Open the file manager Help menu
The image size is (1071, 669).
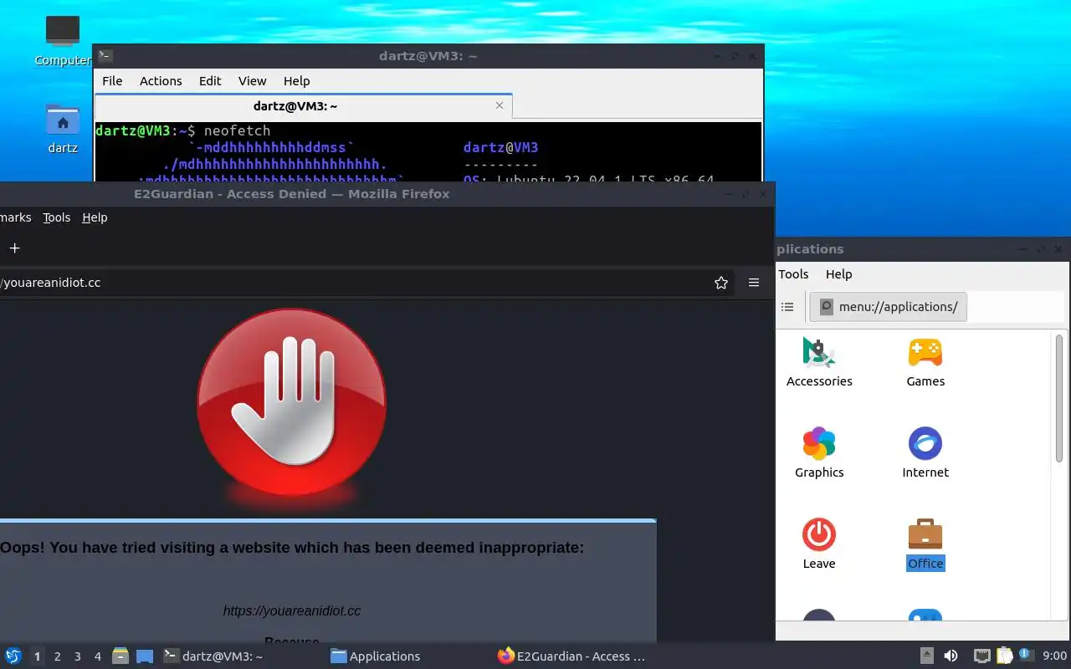point(838,274)
